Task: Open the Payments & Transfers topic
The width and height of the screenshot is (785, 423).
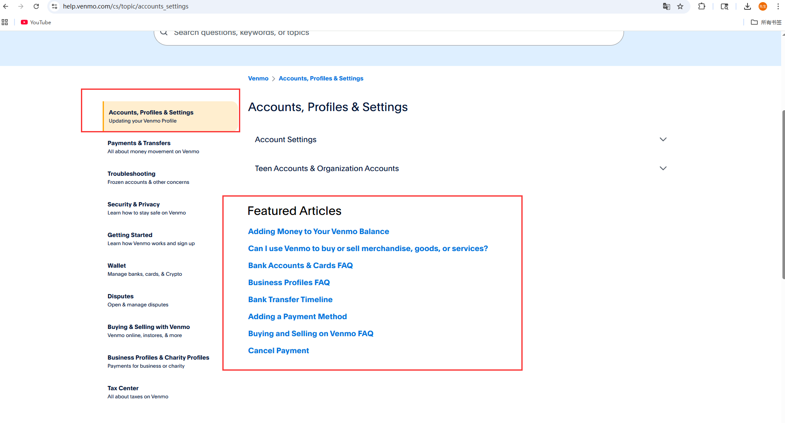Action: 139,143
